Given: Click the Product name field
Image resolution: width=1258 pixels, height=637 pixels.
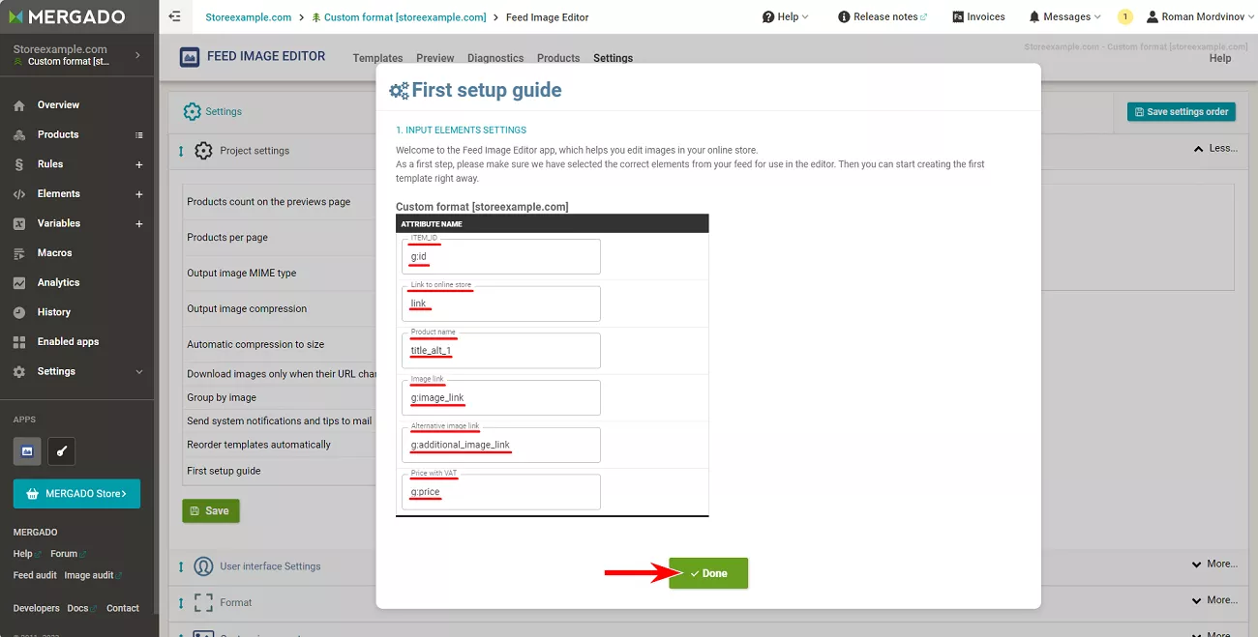Looking at the screenshot, I should pos(501,351).
